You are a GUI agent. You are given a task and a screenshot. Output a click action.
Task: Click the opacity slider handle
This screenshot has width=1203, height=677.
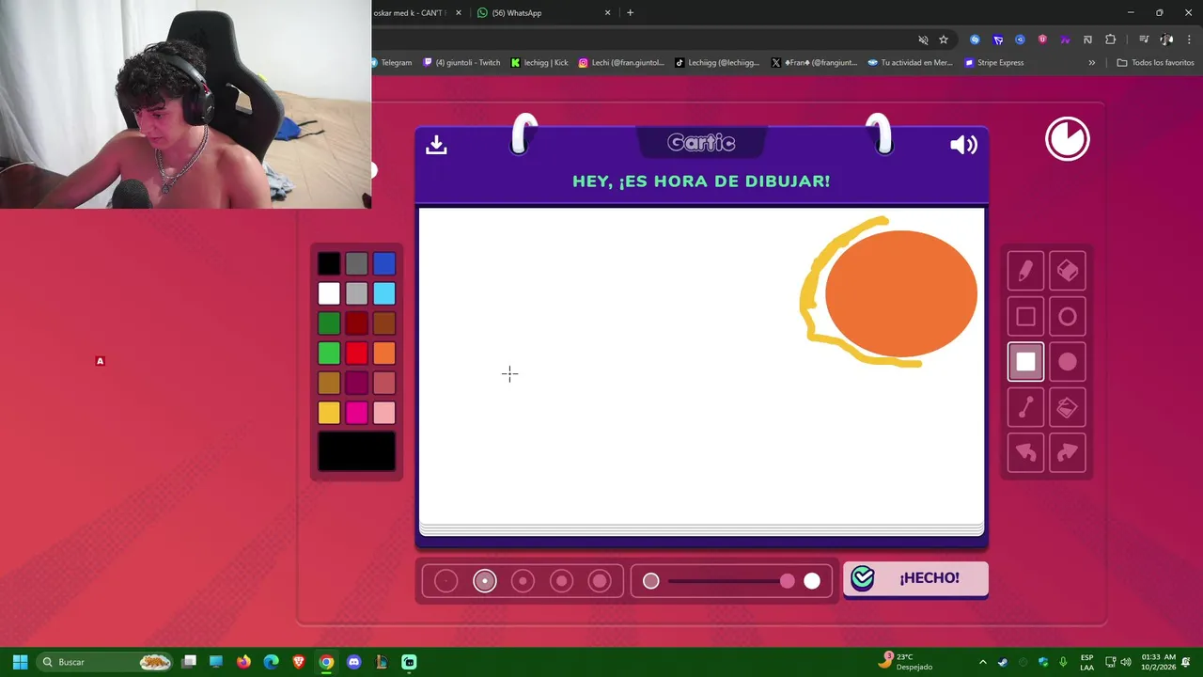[x=787, y=581]
